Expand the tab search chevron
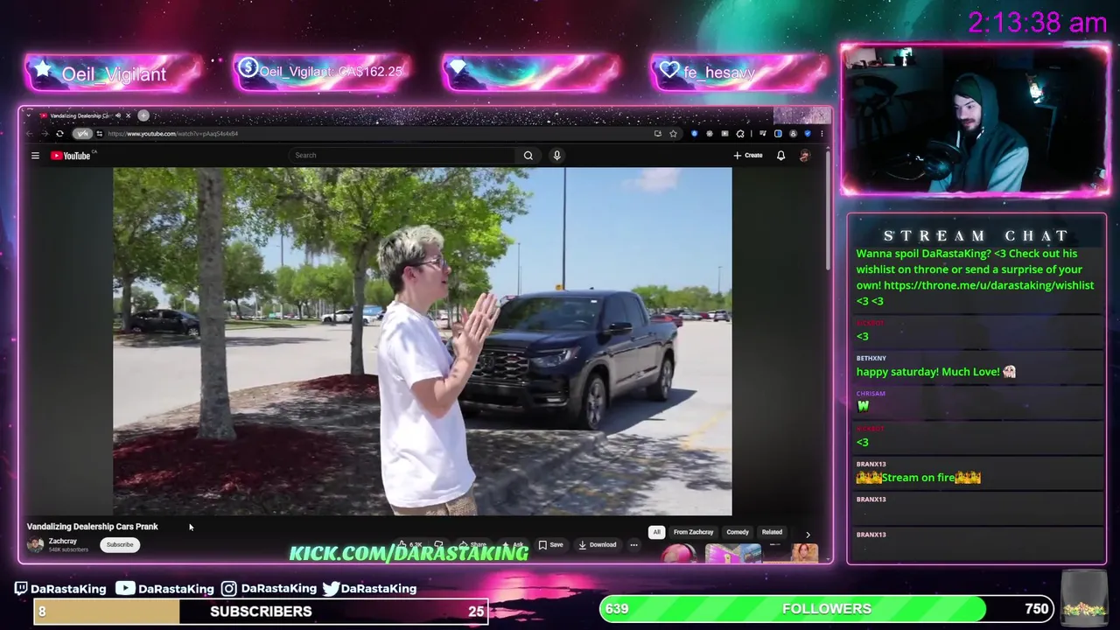 click(x=28, y=115)
